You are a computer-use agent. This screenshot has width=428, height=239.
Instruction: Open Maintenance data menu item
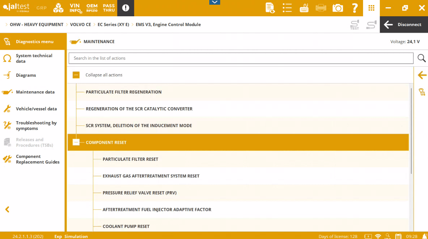point(35,92)
